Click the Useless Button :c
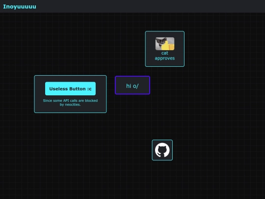Screen dimensions: 265x199 (x=70, y=88)
